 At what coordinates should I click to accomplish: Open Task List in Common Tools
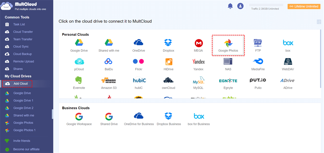click(x=19, y=24)
